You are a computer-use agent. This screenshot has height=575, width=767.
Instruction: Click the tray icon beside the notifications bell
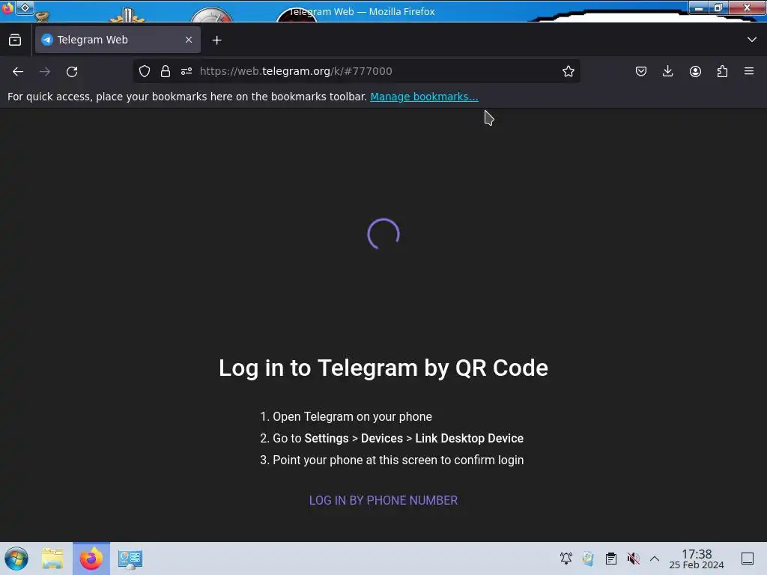coord(588,559)
